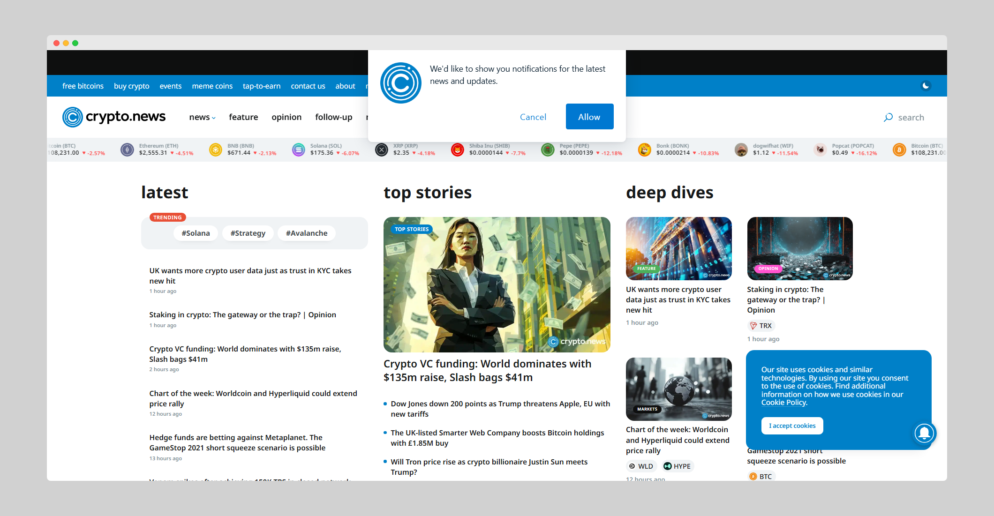Click the BTC coin tag under GameStop story
The height and width of the screenshot is (516, 994).
coord(761,476)
